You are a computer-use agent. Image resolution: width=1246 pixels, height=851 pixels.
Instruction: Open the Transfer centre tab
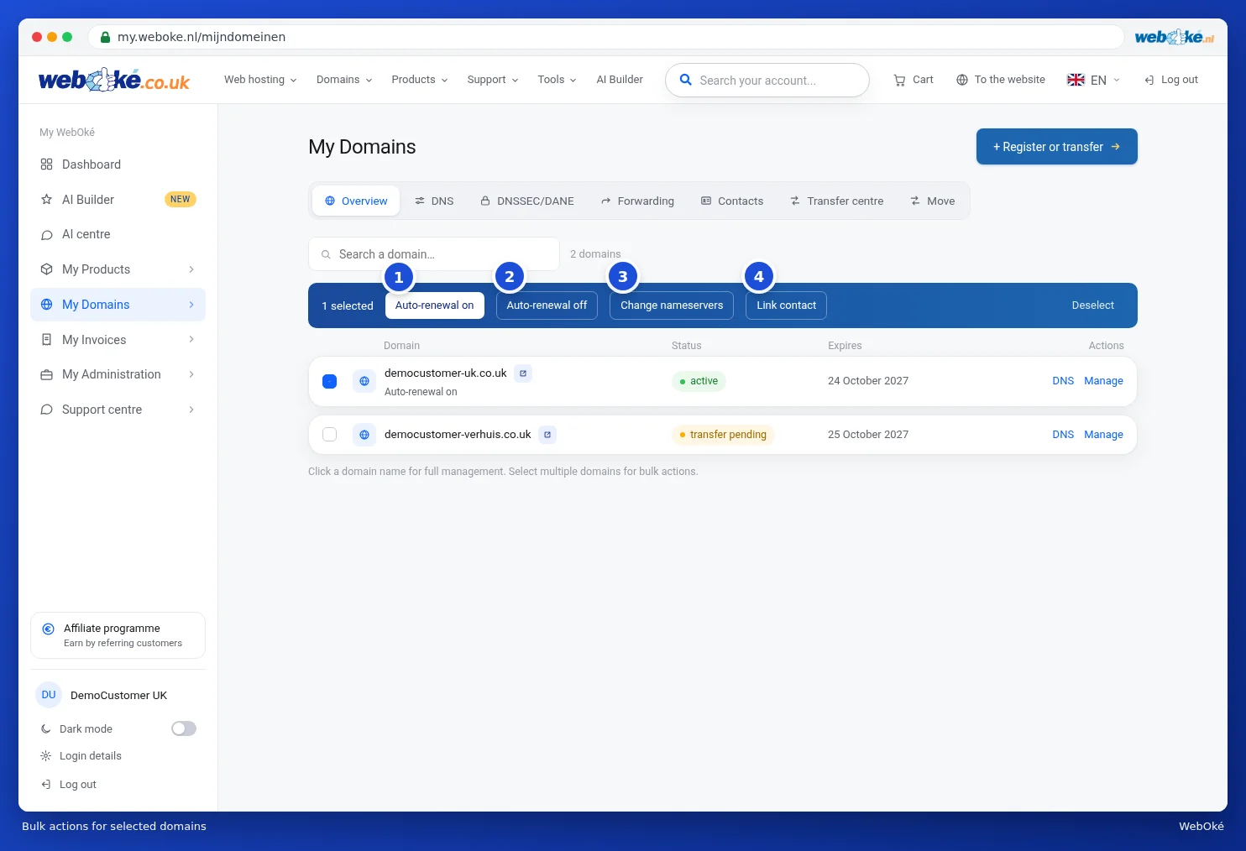click(x=837, y=201)
